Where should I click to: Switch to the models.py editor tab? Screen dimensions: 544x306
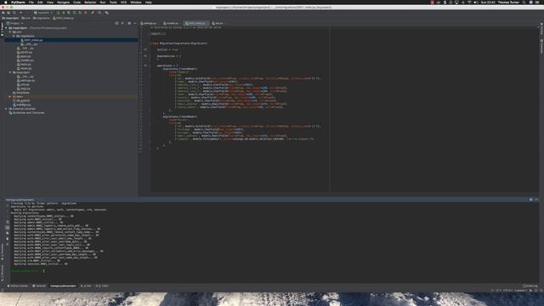click(172, 23)
